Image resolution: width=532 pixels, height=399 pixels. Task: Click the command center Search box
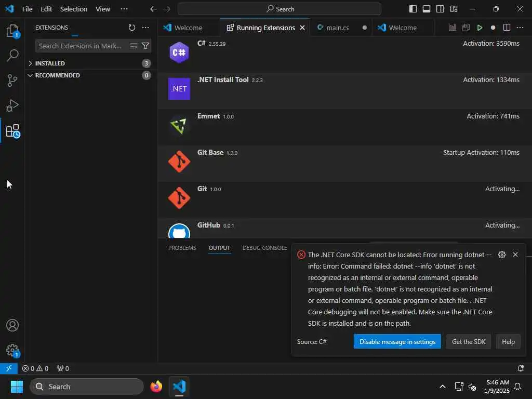(280, 9)
